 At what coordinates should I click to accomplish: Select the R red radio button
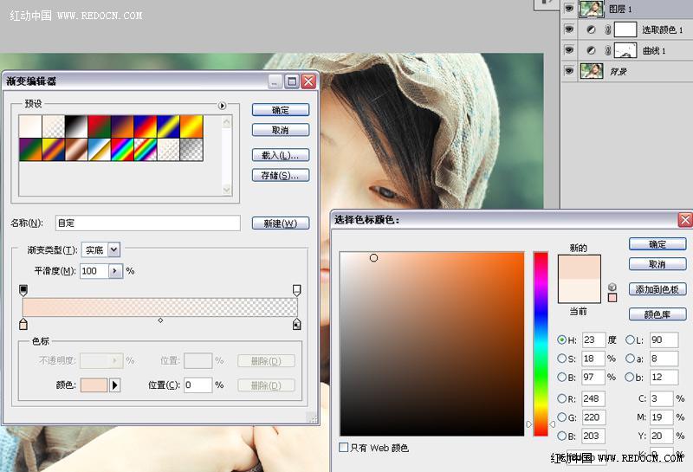(561, 398)
